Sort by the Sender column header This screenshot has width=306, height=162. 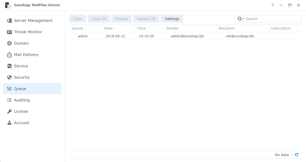[190, 28]
